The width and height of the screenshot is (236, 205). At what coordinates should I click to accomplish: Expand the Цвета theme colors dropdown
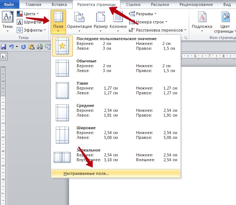coord(28,14)
